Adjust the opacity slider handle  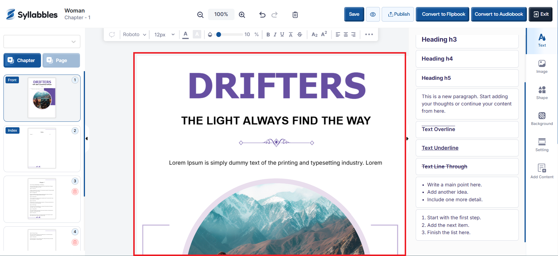point(219,34)
